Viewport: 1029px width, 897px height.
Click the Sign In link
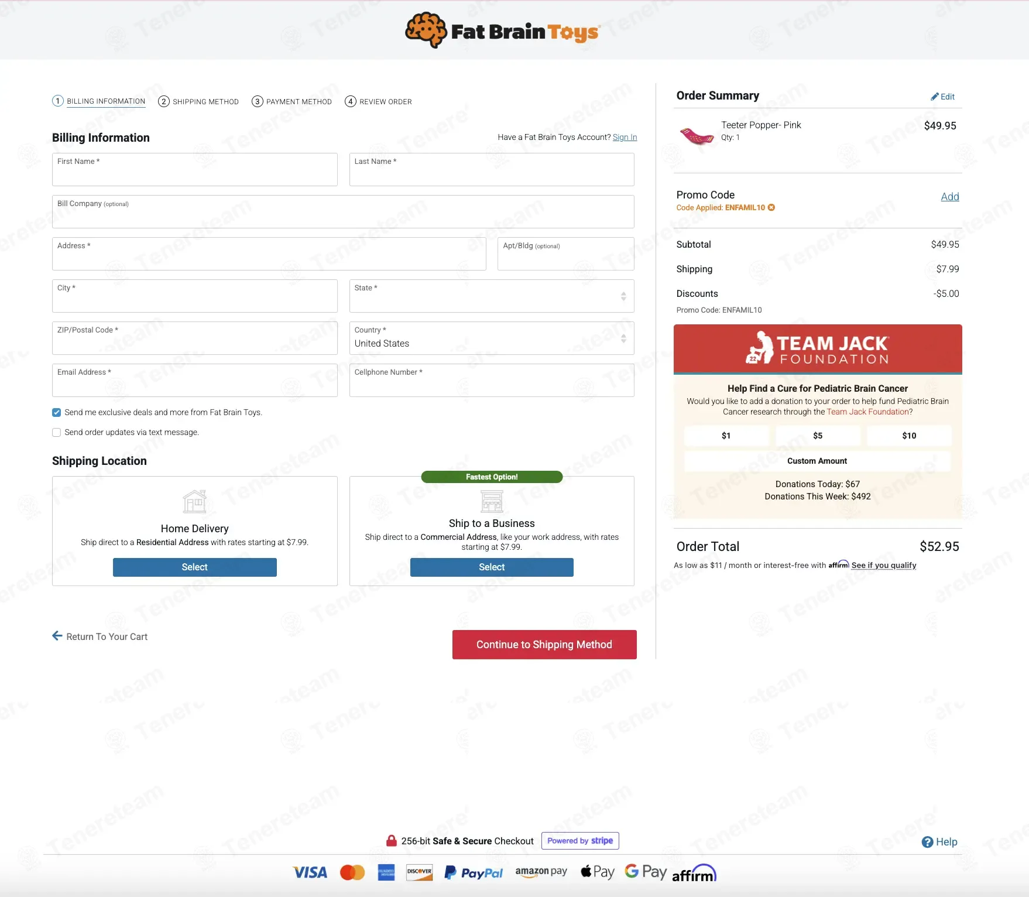pos(625,137)
